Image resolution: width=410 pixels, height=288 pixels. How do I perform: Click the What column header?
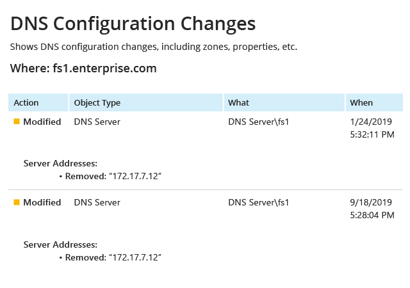click(x=284, y=102)
